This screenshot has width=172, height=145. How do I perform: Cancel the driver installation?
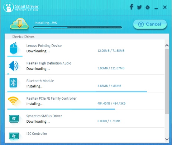tap(150, 24)
